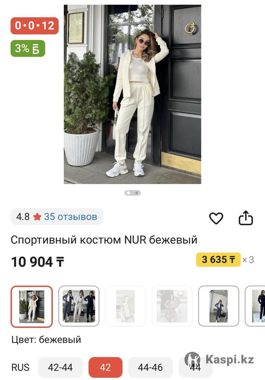Open the 35 отзывов reviews link
The height and width of the screenshot is (380, 265).
coord(70,217)
